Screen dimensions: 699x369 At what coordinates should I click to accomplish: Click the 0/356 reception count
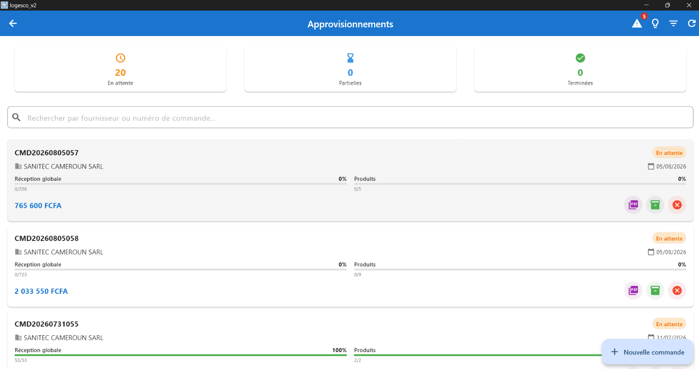pyautogui.click(x=21, y=189)
